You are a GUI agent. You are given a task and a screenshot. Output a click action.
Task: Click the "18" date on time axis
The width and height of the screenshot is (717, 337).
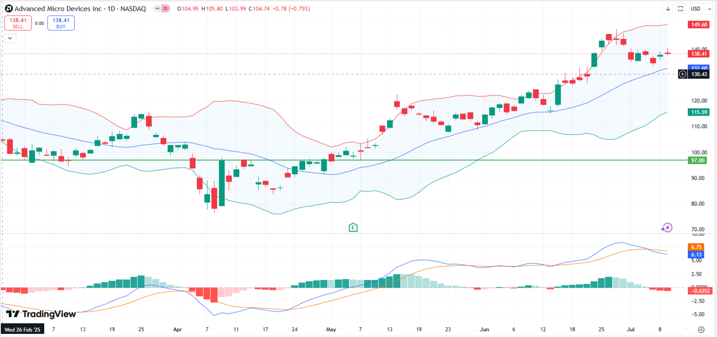pos(572,329)
